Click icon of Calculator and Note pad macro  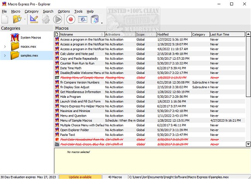tap(57, 54)
